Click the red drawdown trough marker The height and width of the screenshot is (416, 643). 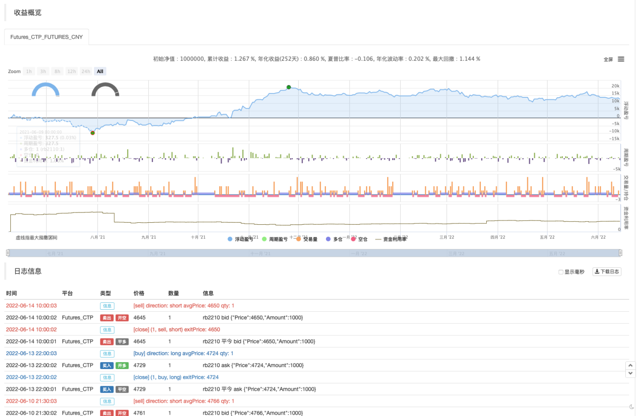coord(92,132)
